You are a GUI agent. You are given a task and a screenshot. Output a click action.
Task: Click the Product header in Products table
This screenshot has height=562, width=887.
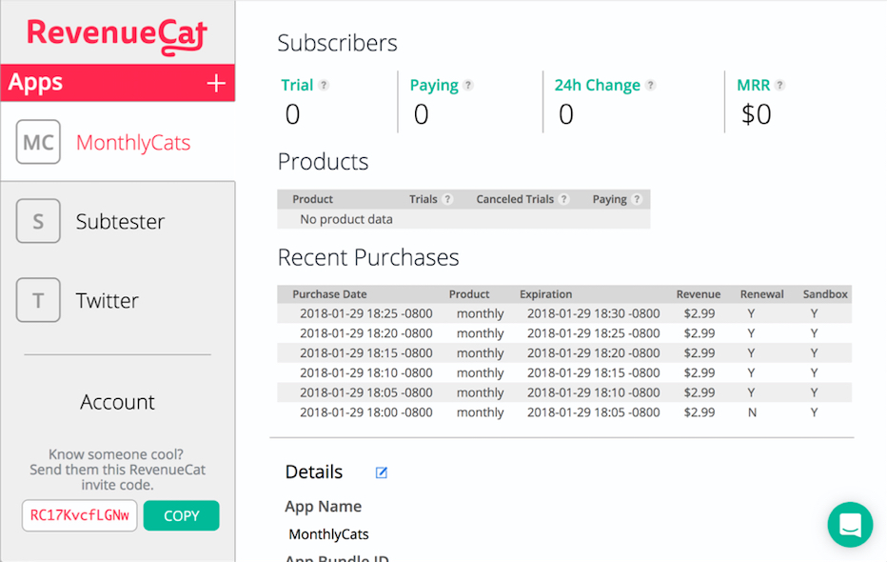(x=312, y=199)
